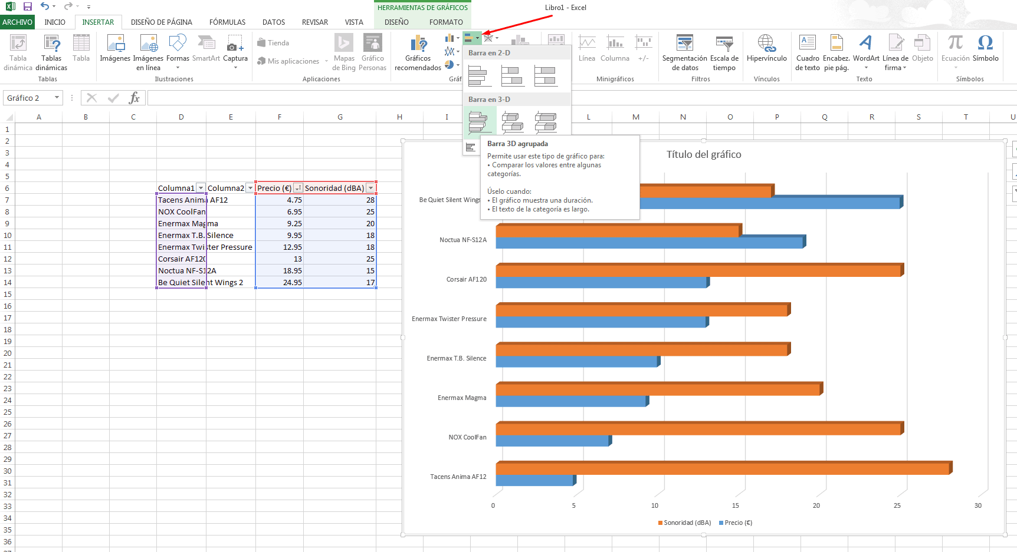This screenshot has width=1017, height=552.
Task: Expand the Ecuación dropdown
Action: coord(956,68)
